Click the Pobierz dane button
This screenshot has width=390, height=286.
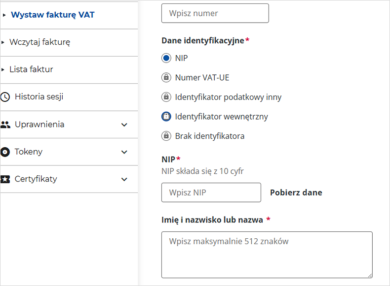[296, 192]
